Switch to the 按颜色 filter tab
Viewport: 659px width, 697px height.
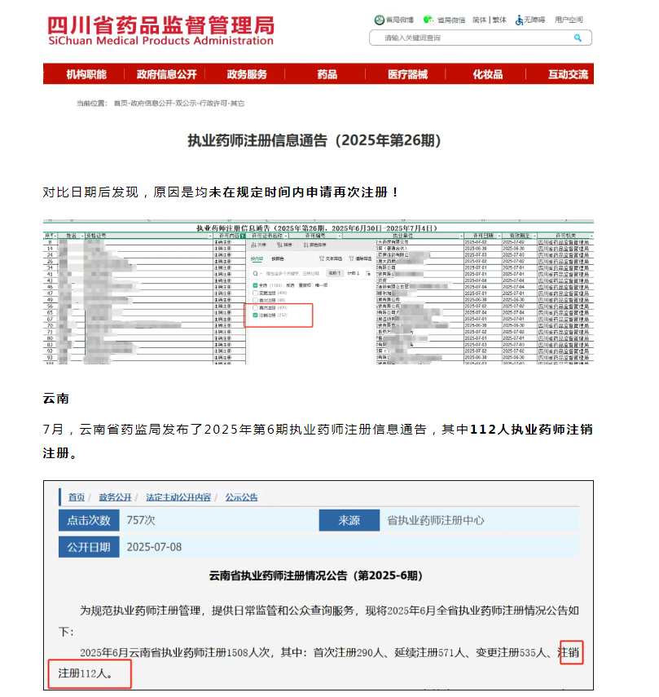click(278, 258)
